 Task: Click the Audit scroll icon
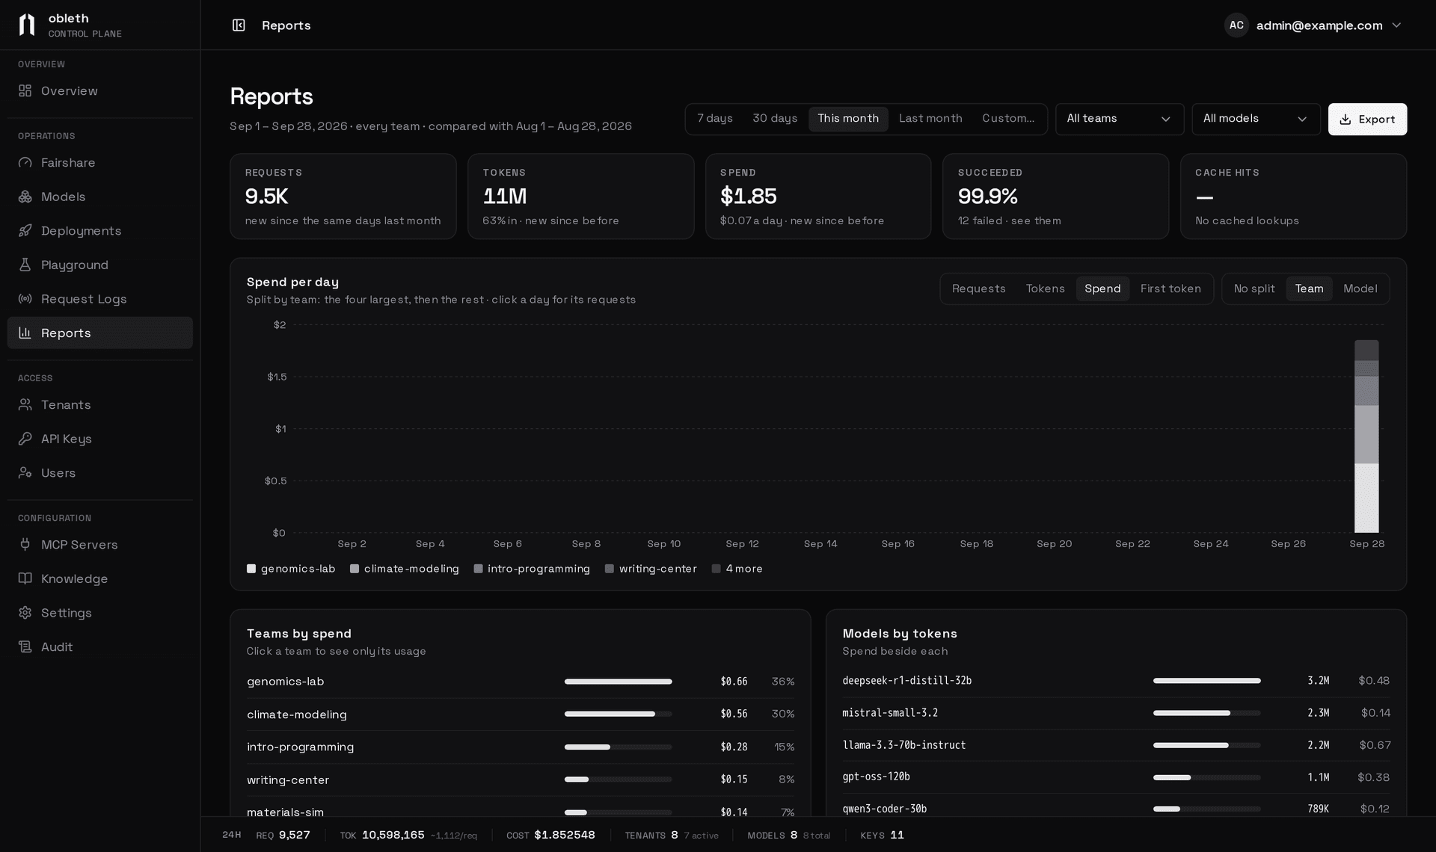25,646
